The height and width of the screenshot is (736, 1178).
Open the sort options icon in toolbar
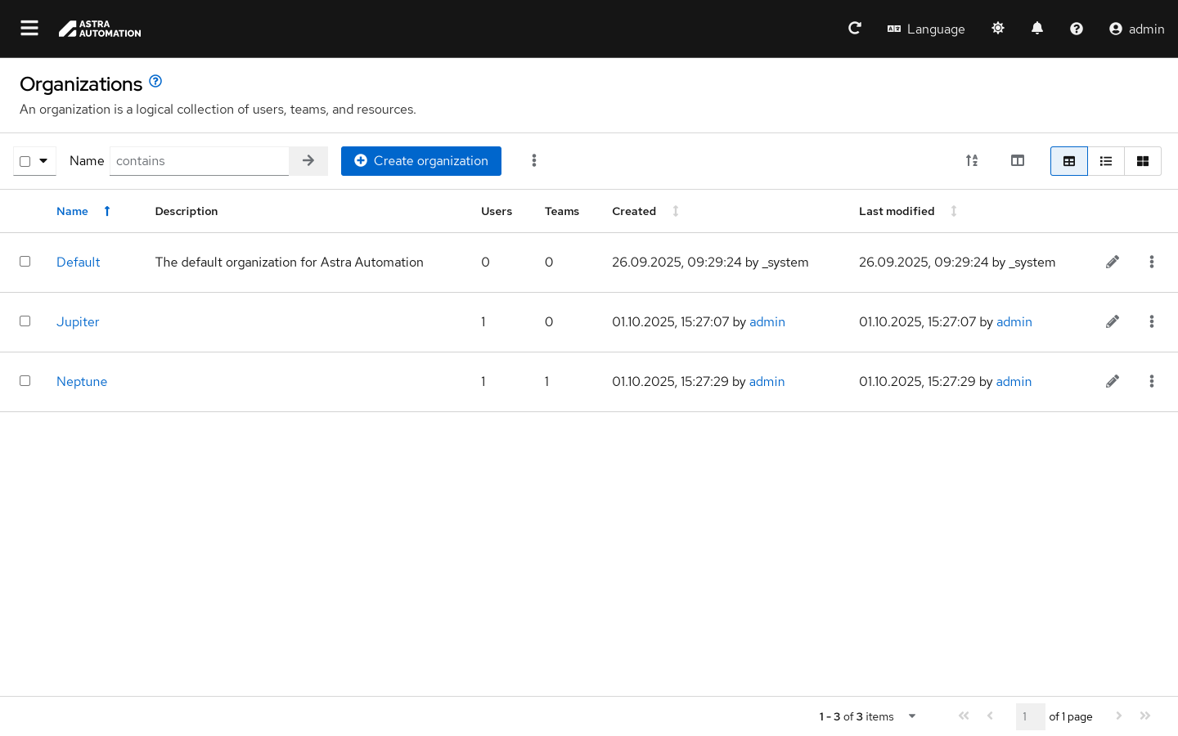coord(972,161)
